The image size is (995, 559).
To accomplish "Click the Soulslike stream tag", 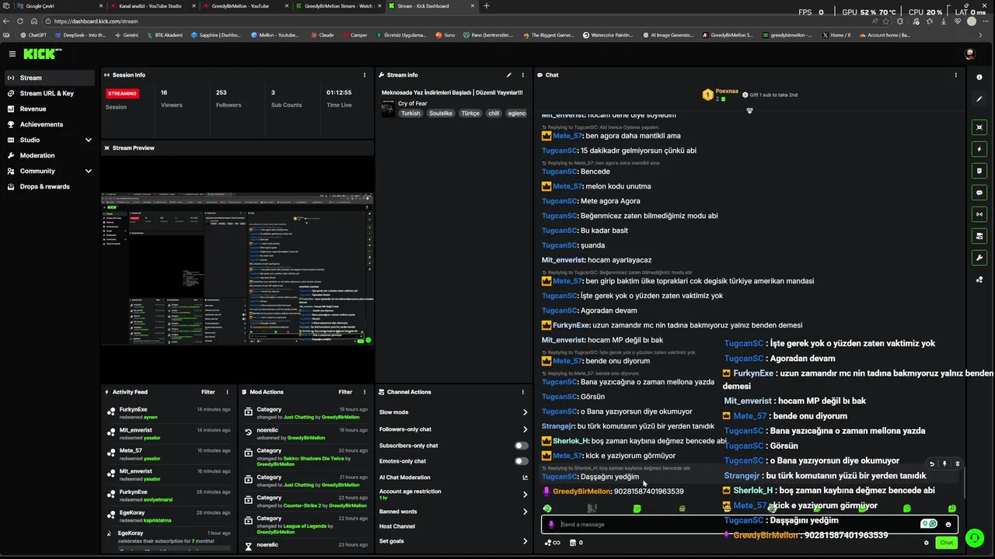I will [x=440, y=113].
